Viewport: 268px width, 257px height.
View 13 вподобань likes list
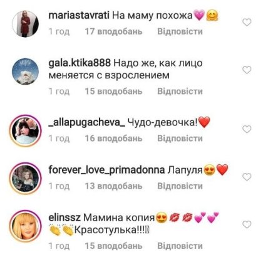pyautogui.click(x=113, y=186)
